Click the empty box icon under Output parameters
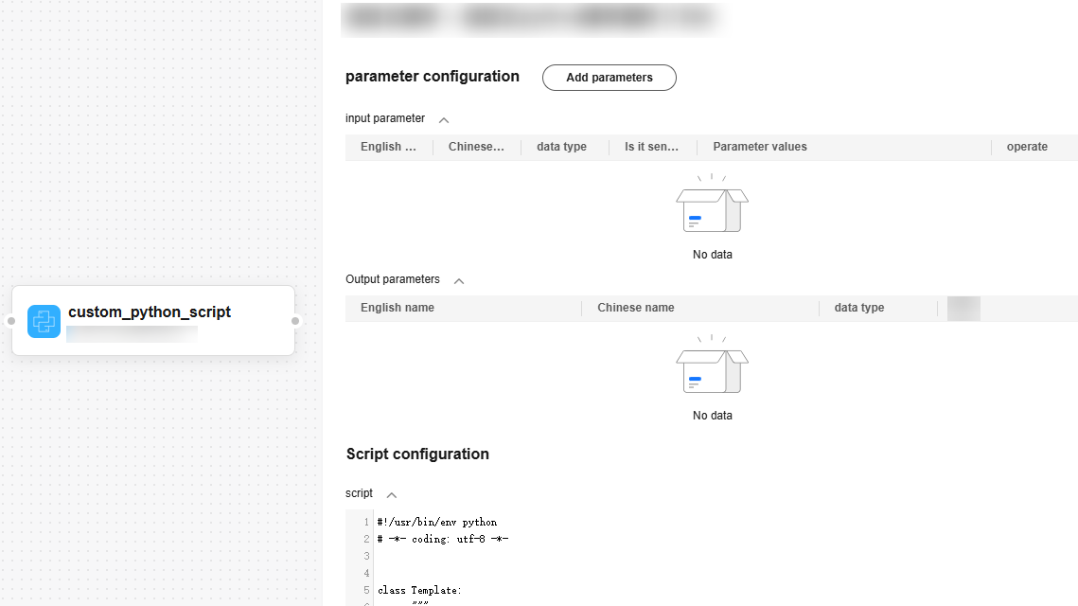This screenshot has width=1078, height=606. tap(712, 369)
